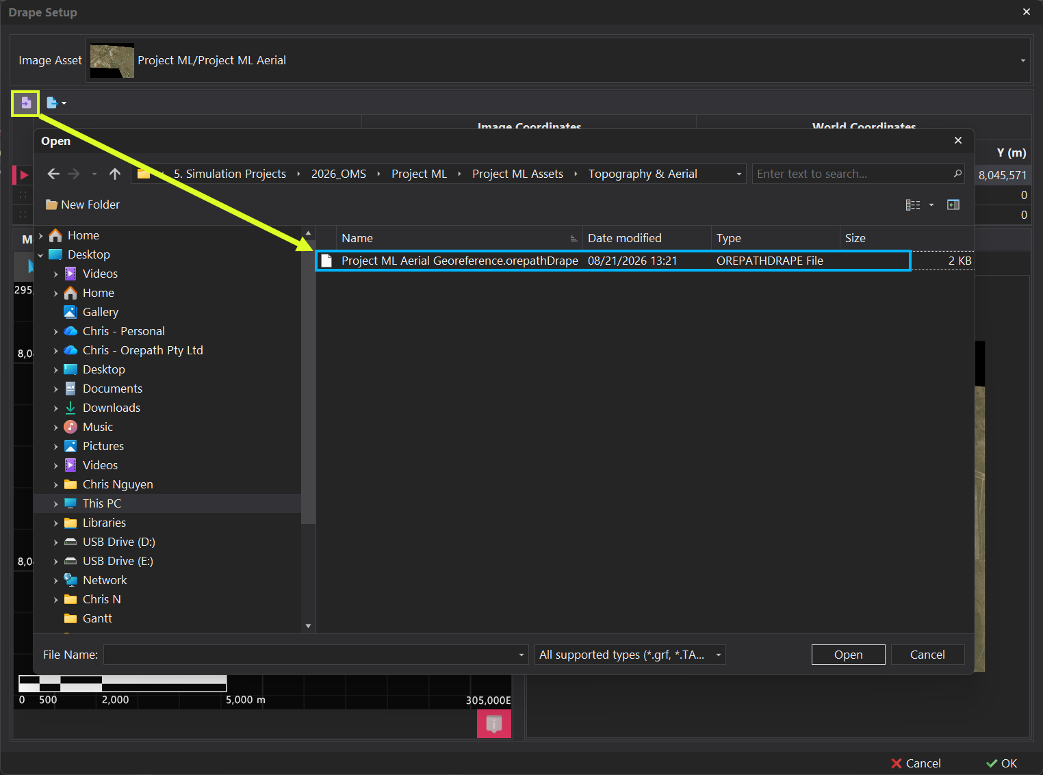
Task: Select the Network location
Action: pyautogui.click(x=105, y=580)
